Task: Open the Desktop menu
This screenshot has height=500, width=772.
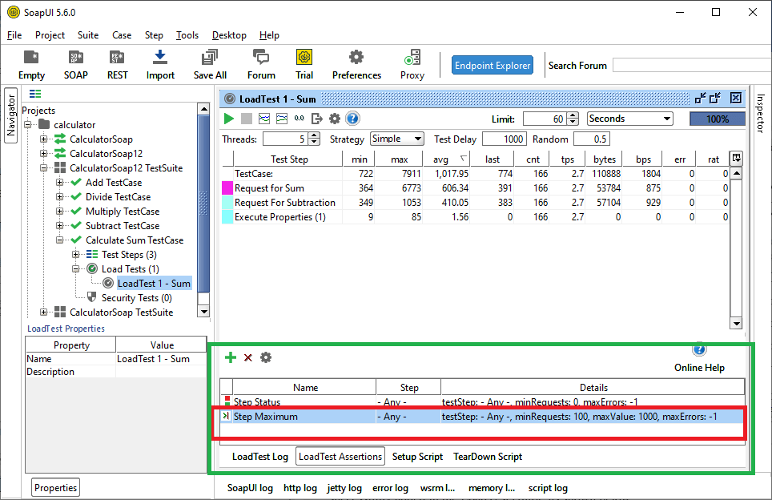Action: (x=229, y=35)
